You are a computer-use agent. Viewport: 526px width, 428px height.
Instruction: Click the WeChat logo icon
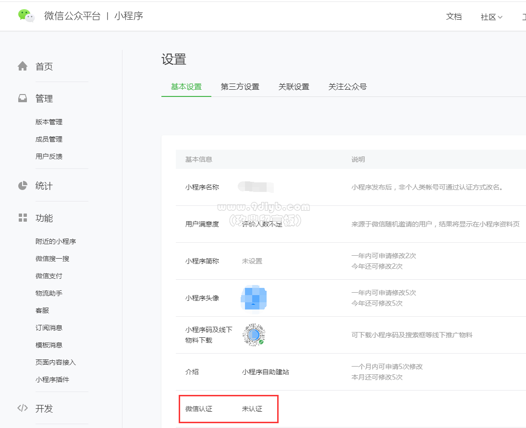26,15
